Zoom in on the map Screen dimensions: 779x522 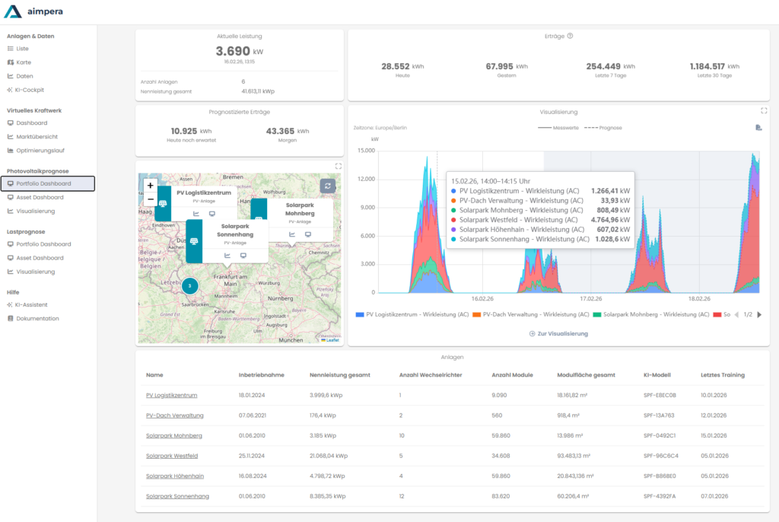151,185
